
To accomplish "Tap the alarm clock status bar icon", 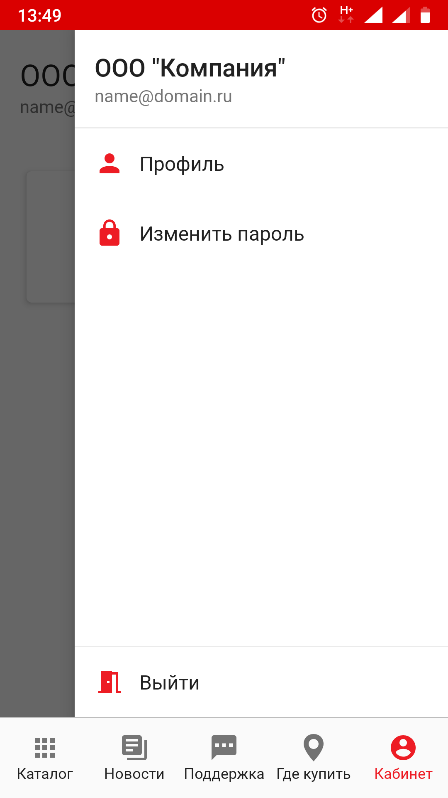I will 319,15.
